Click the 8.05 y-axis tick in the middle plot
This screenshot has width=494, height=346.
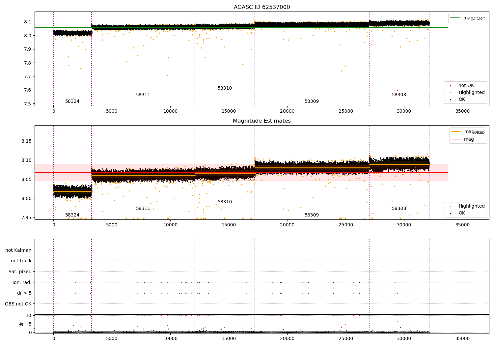point(26,179)
